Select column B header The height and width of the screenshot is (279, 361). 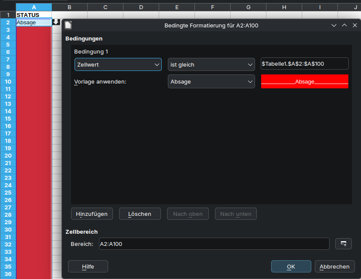tap(69, 7)
